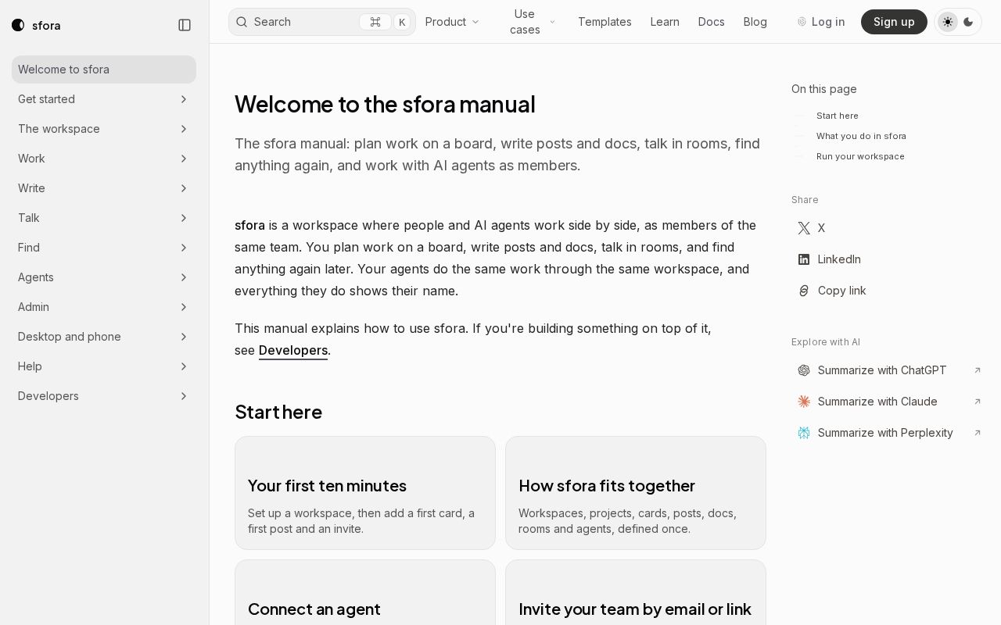Screen dimensions: 1001x625
Task: Focus the Search input field
Action: point(322,22)
